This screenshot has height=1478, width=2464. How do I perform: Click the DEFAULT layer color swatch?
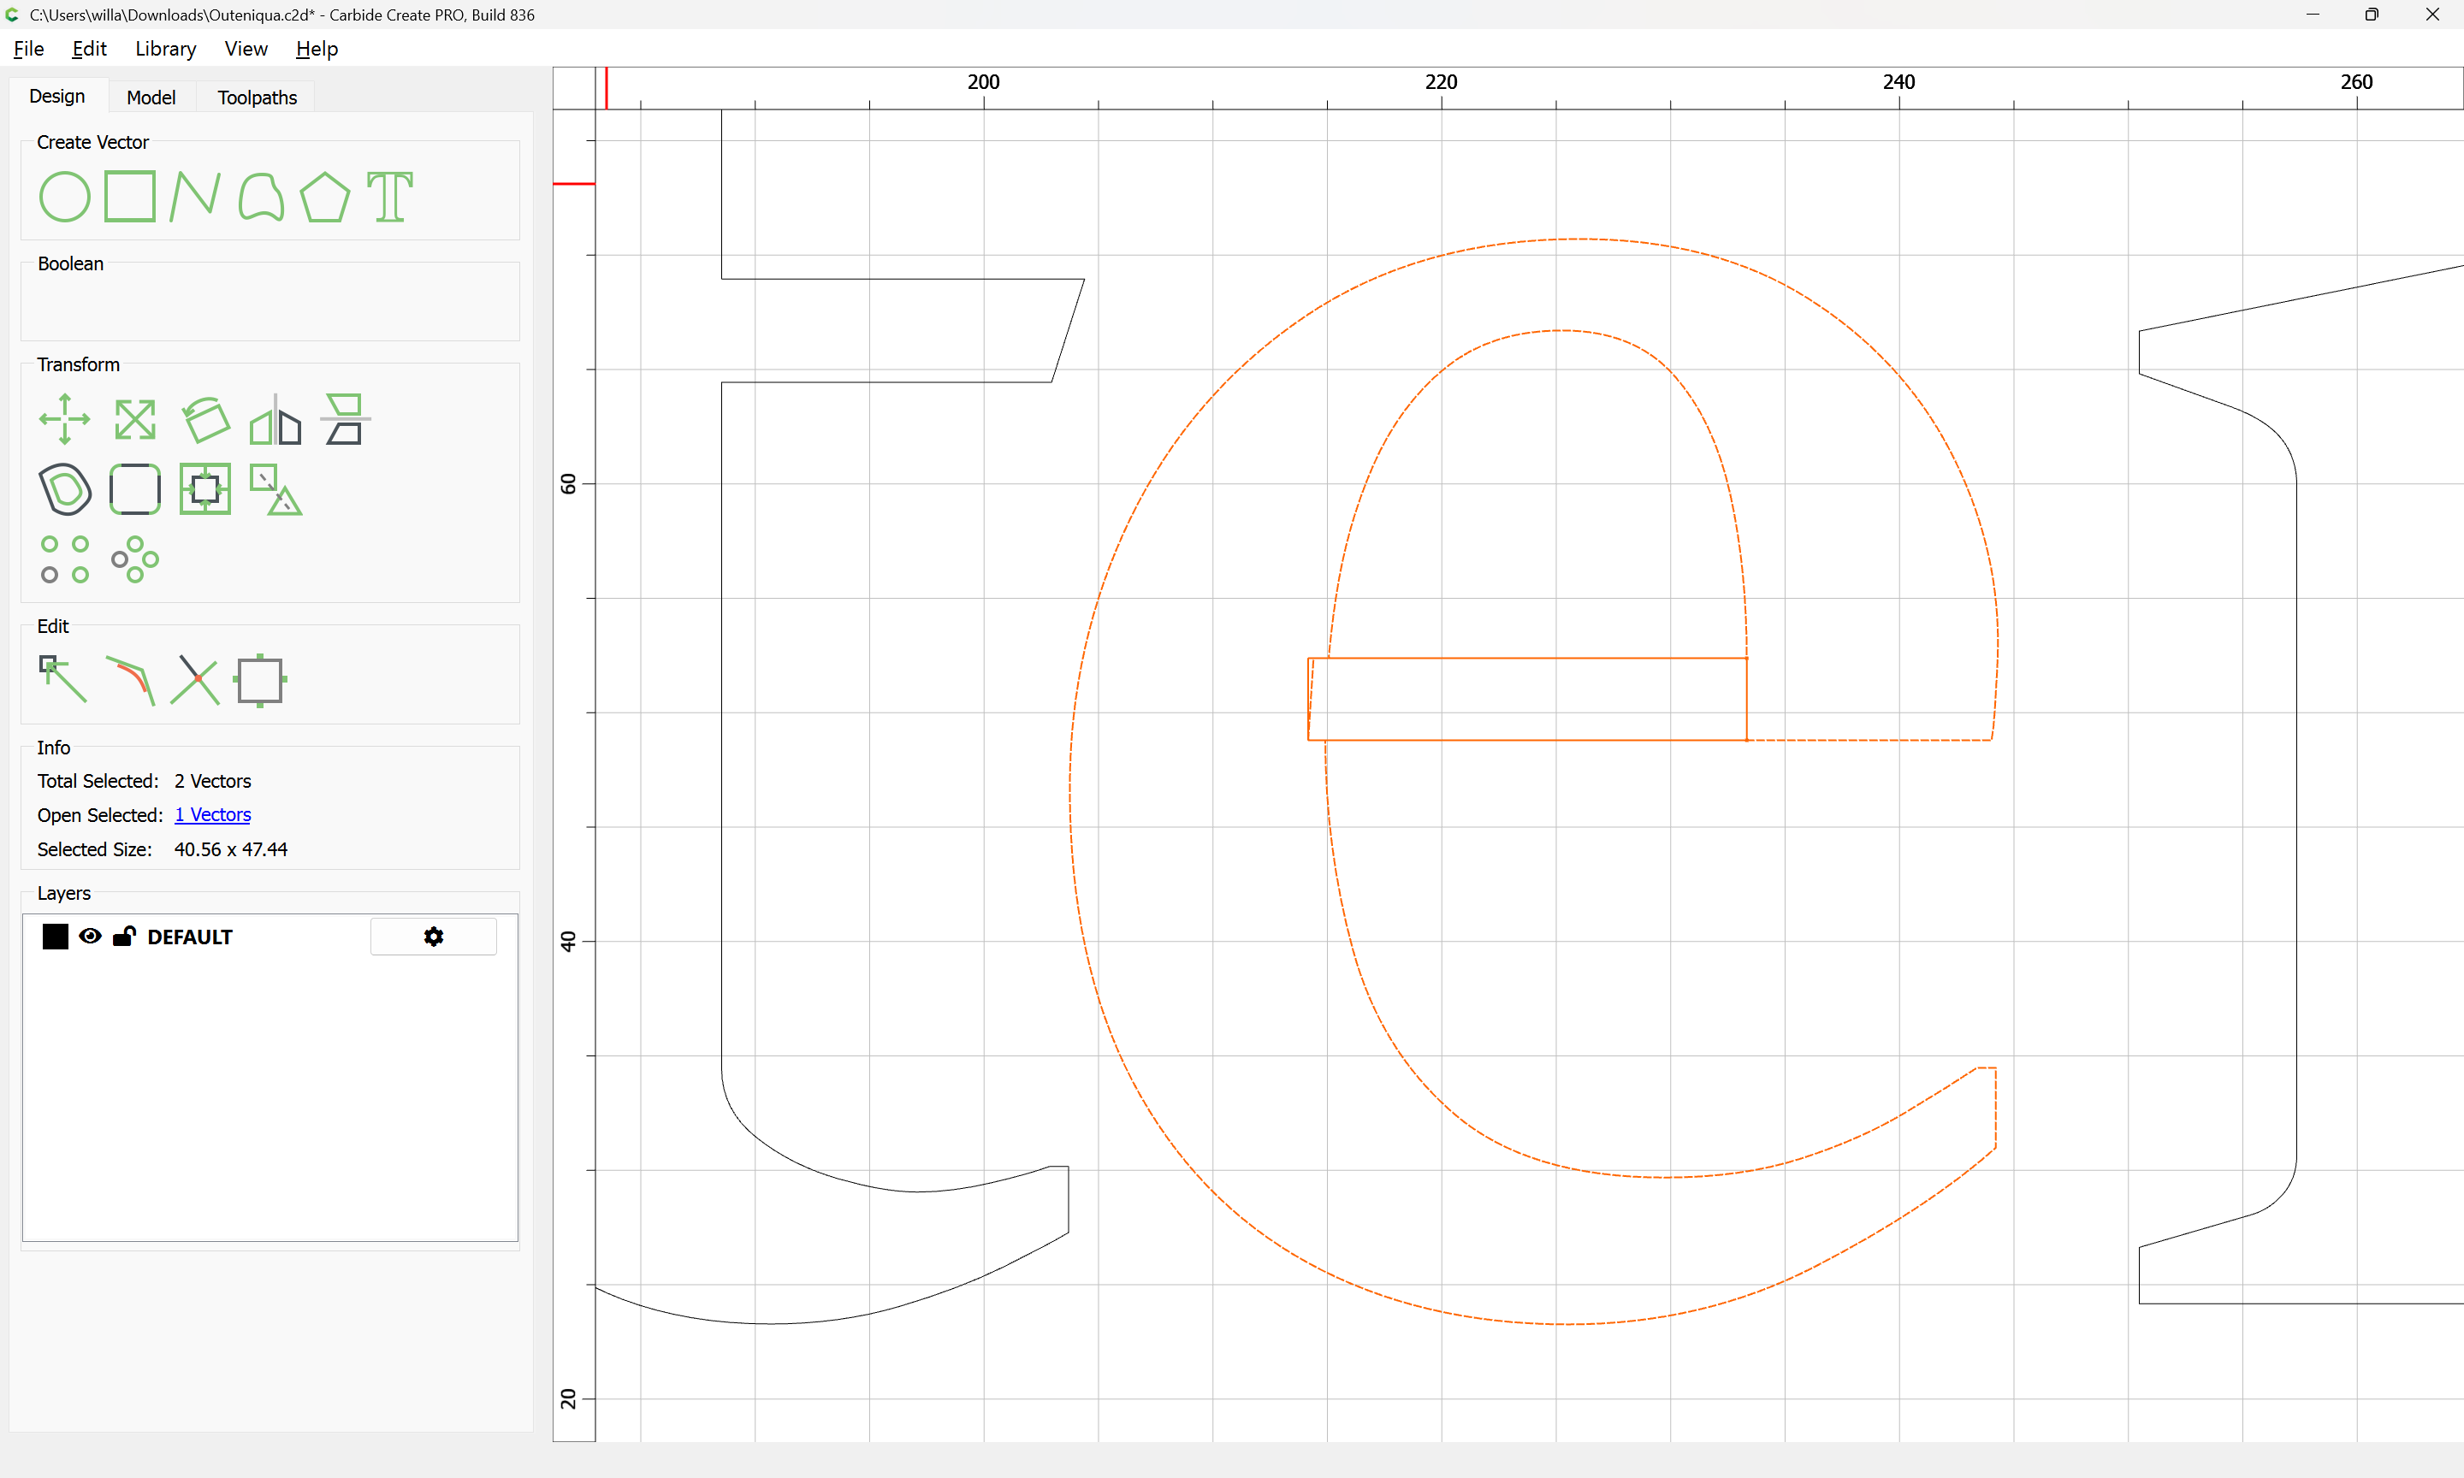pos(55,937)
